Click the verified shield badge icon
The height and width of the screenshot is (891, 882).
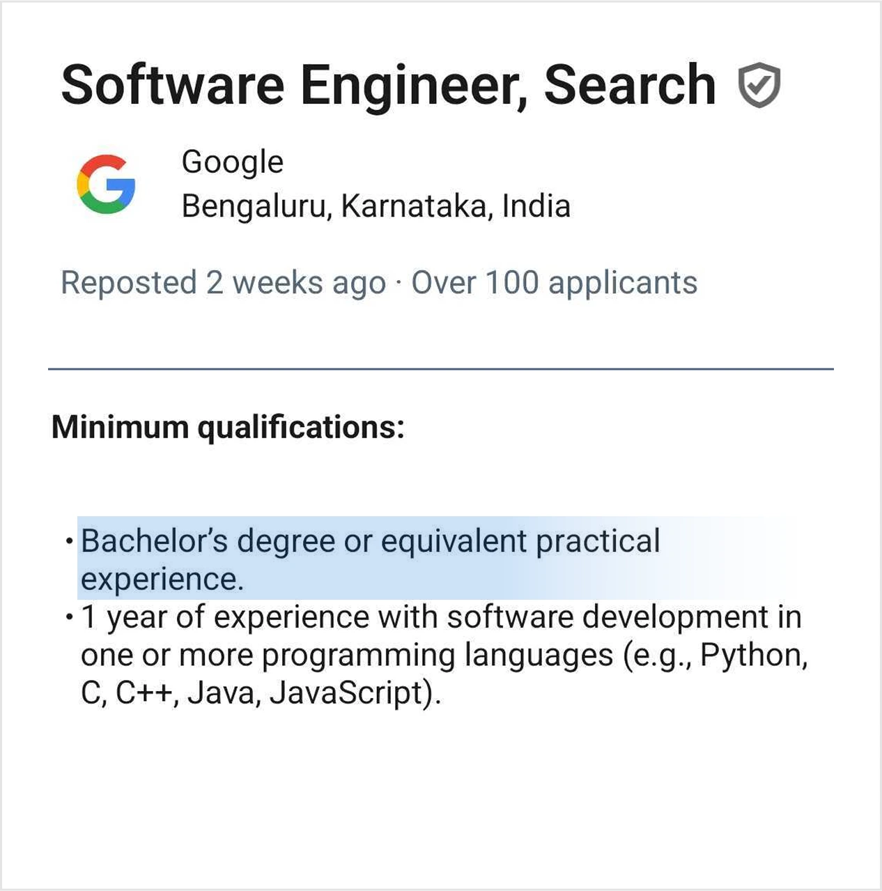[x=759, y=85]
